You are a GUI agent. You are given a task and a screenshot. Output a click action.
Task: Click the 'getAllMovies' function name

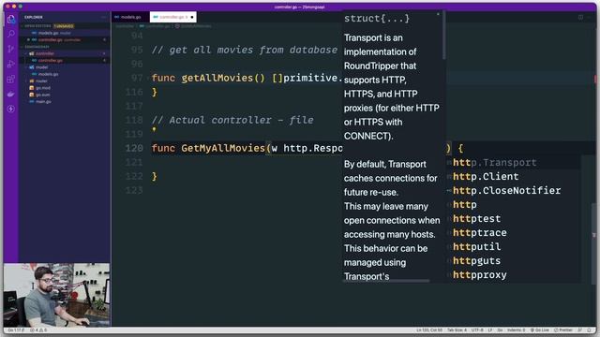click(217, 78)
